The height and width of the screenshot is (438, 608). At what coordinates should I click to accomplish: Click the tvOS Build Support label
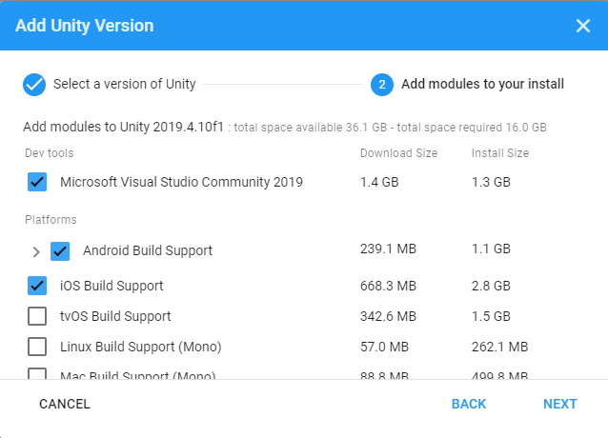[x=115, y=316]
